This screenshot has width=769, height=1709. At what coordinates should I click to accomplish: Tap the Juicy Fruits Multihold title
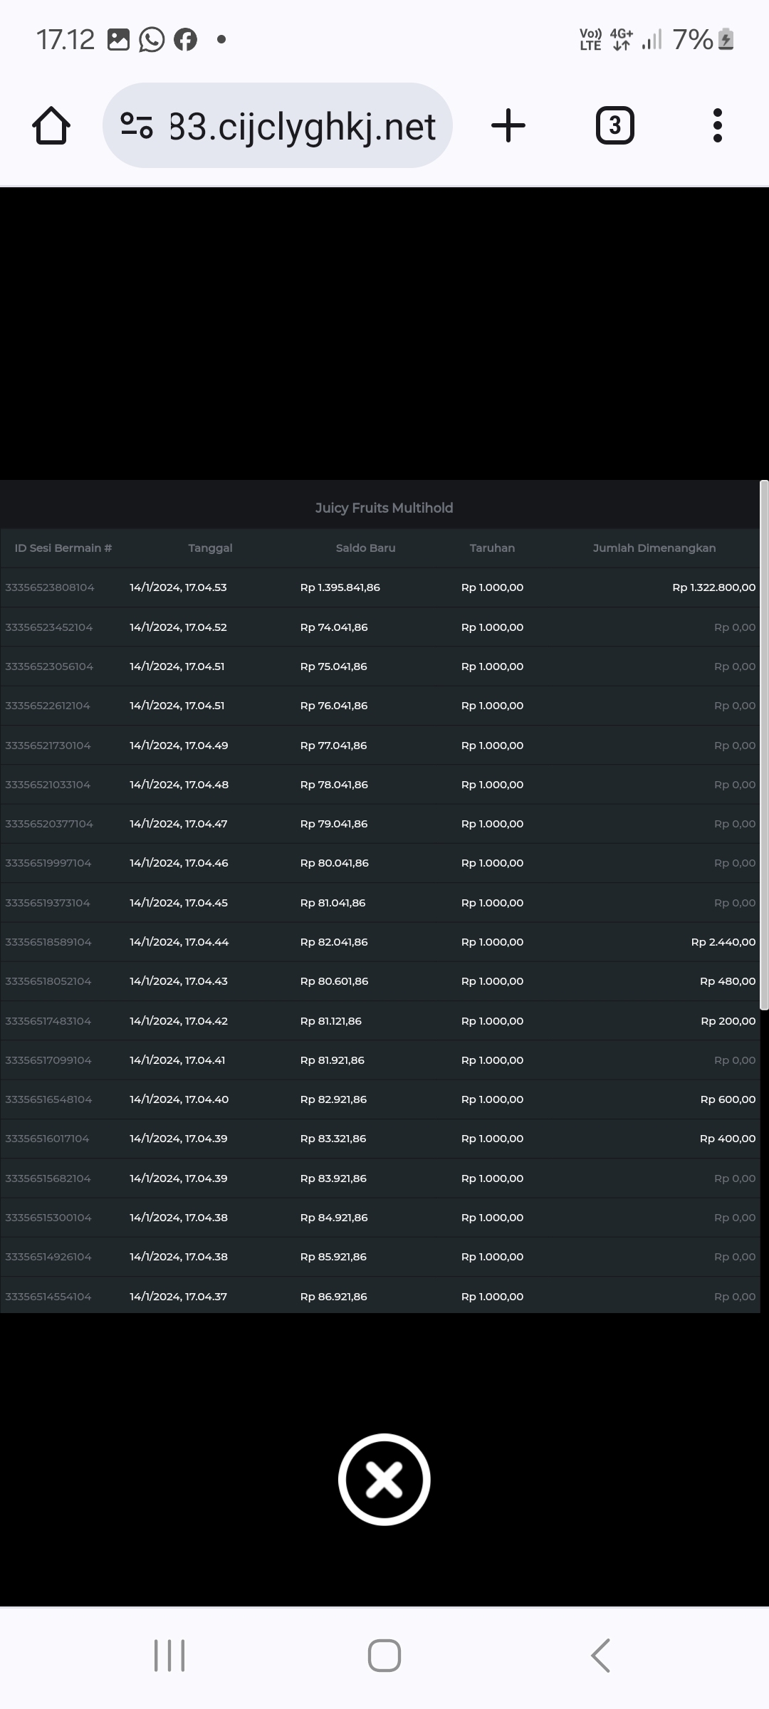(384, 508)
